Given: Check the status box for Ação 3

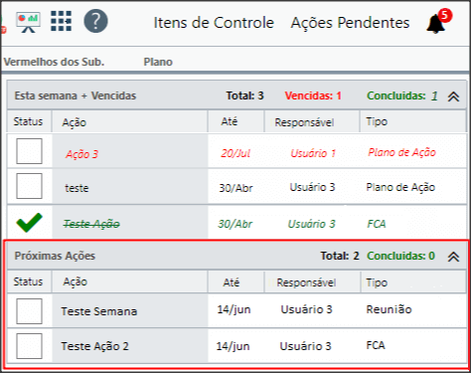Looking at the screenshot, I should click(x=29, y=151).
